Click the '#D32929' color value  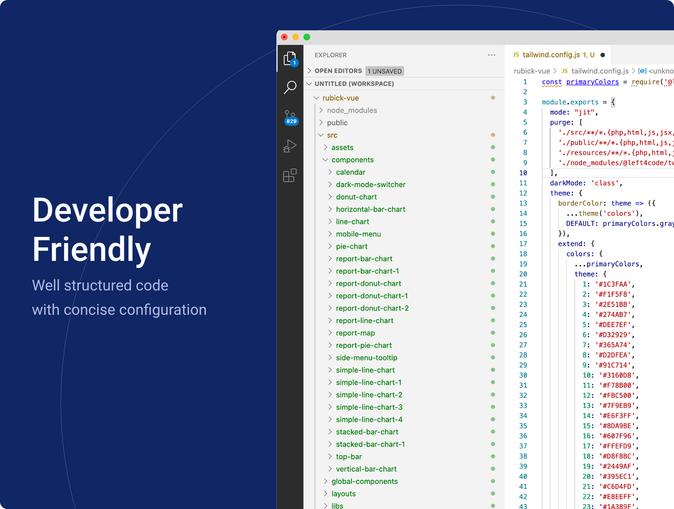[x=613, y=335]
